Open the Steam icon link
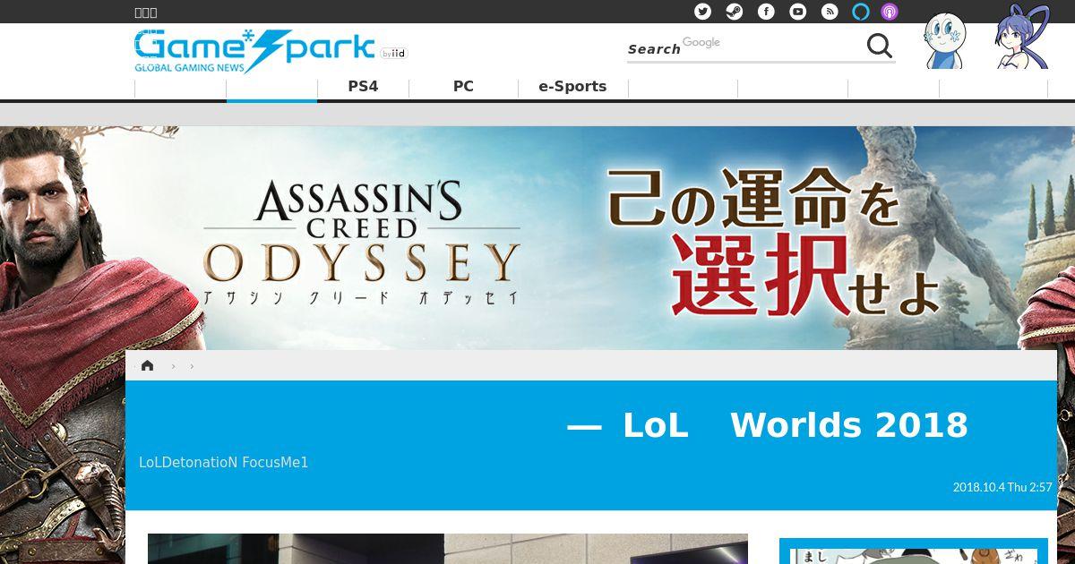The image size is (1075, 564). point(734,12)
